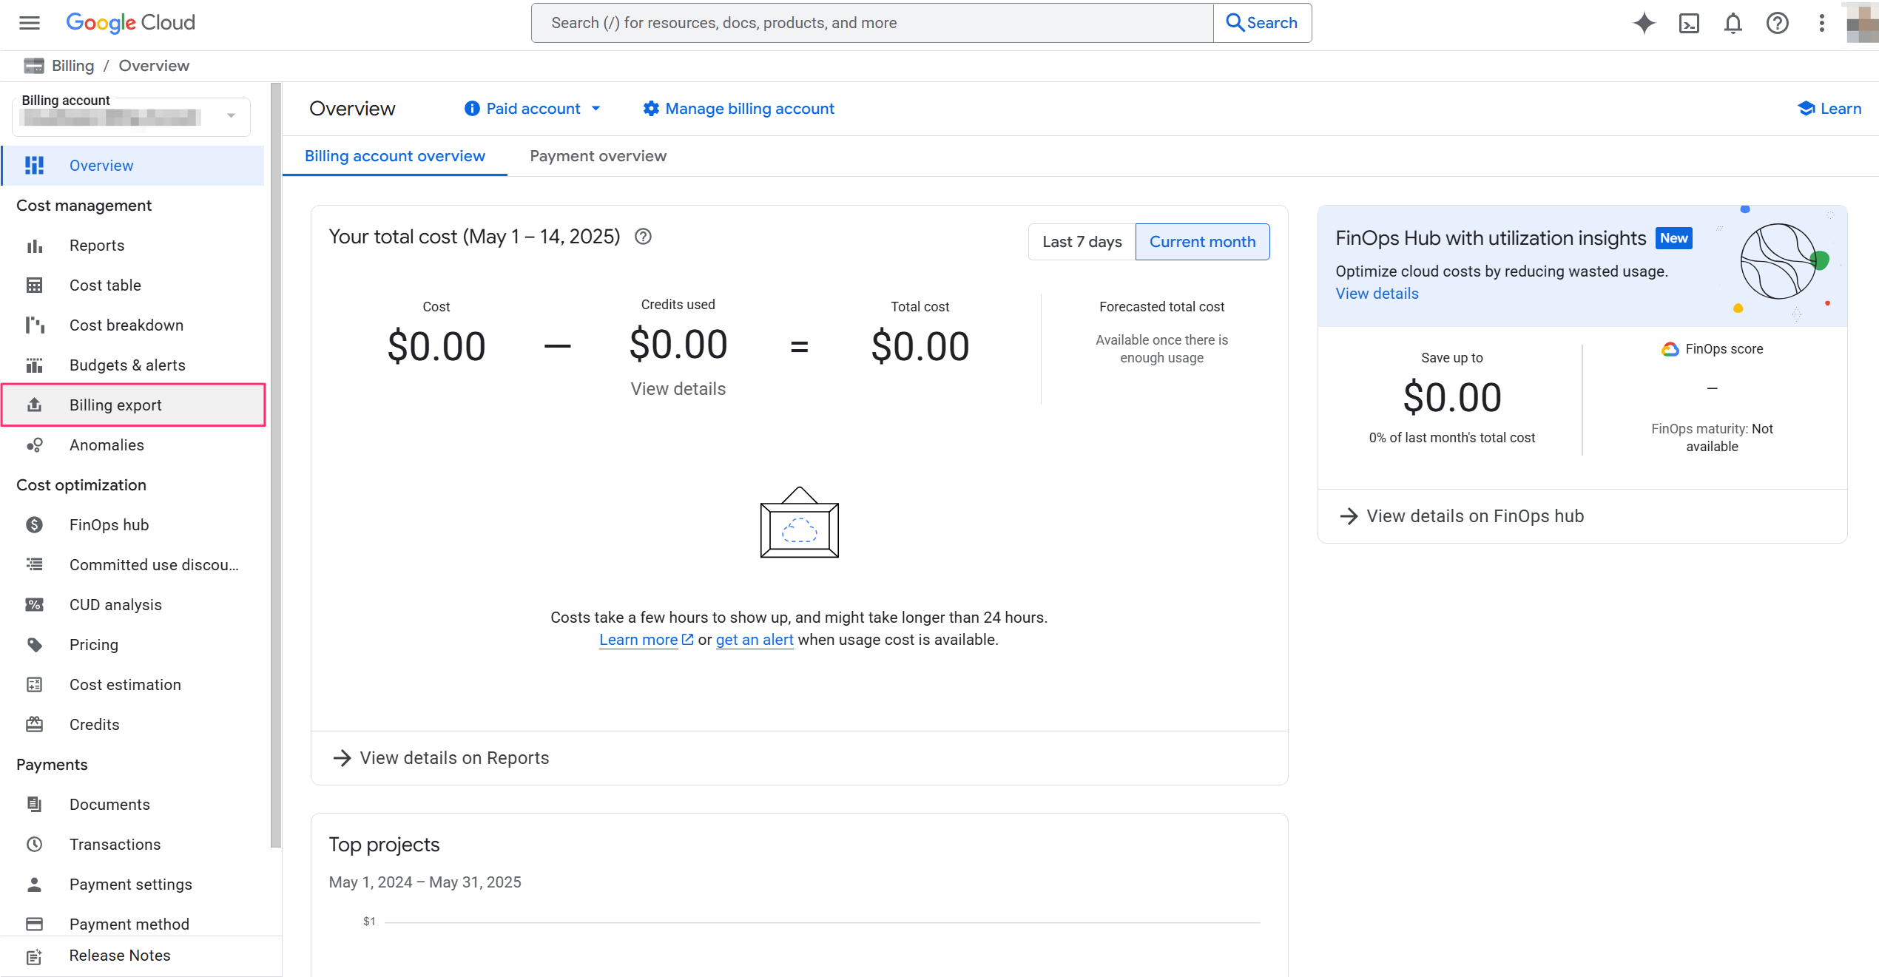The height and width of the screenshot is (977, 1879).
Task: Open the navigation hamburger menu
Action: click(x=29, y=23)
